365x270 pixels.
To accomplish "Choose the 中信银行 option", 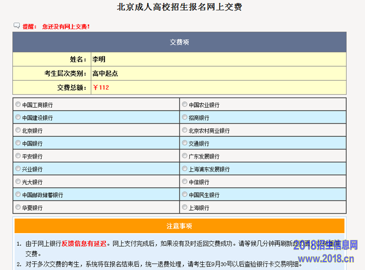I will (185, 181).
